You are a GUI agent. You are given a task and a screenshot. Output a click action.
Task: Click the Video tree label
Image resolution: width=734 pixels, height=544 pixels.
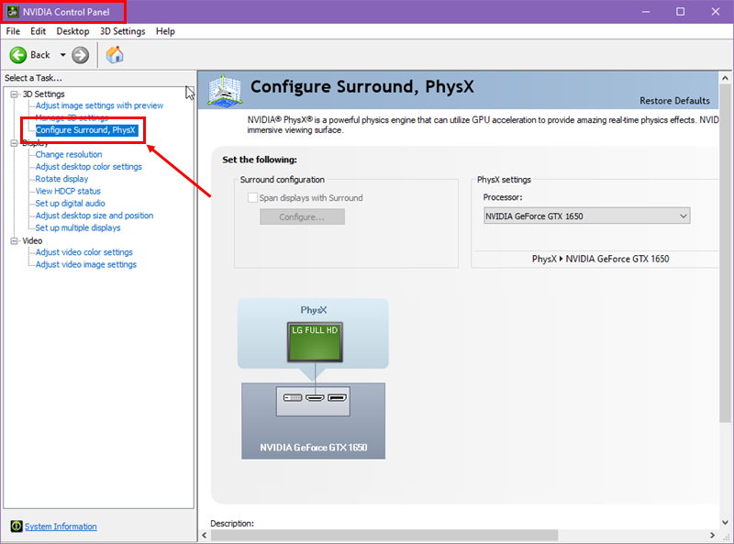(x=32, y=241)
